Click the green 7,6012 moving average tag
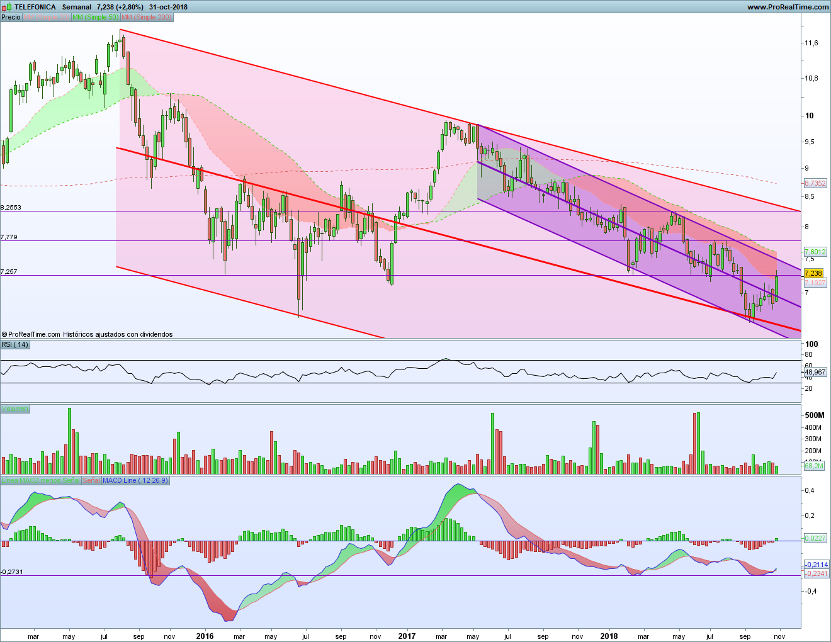 pos(815,252)
